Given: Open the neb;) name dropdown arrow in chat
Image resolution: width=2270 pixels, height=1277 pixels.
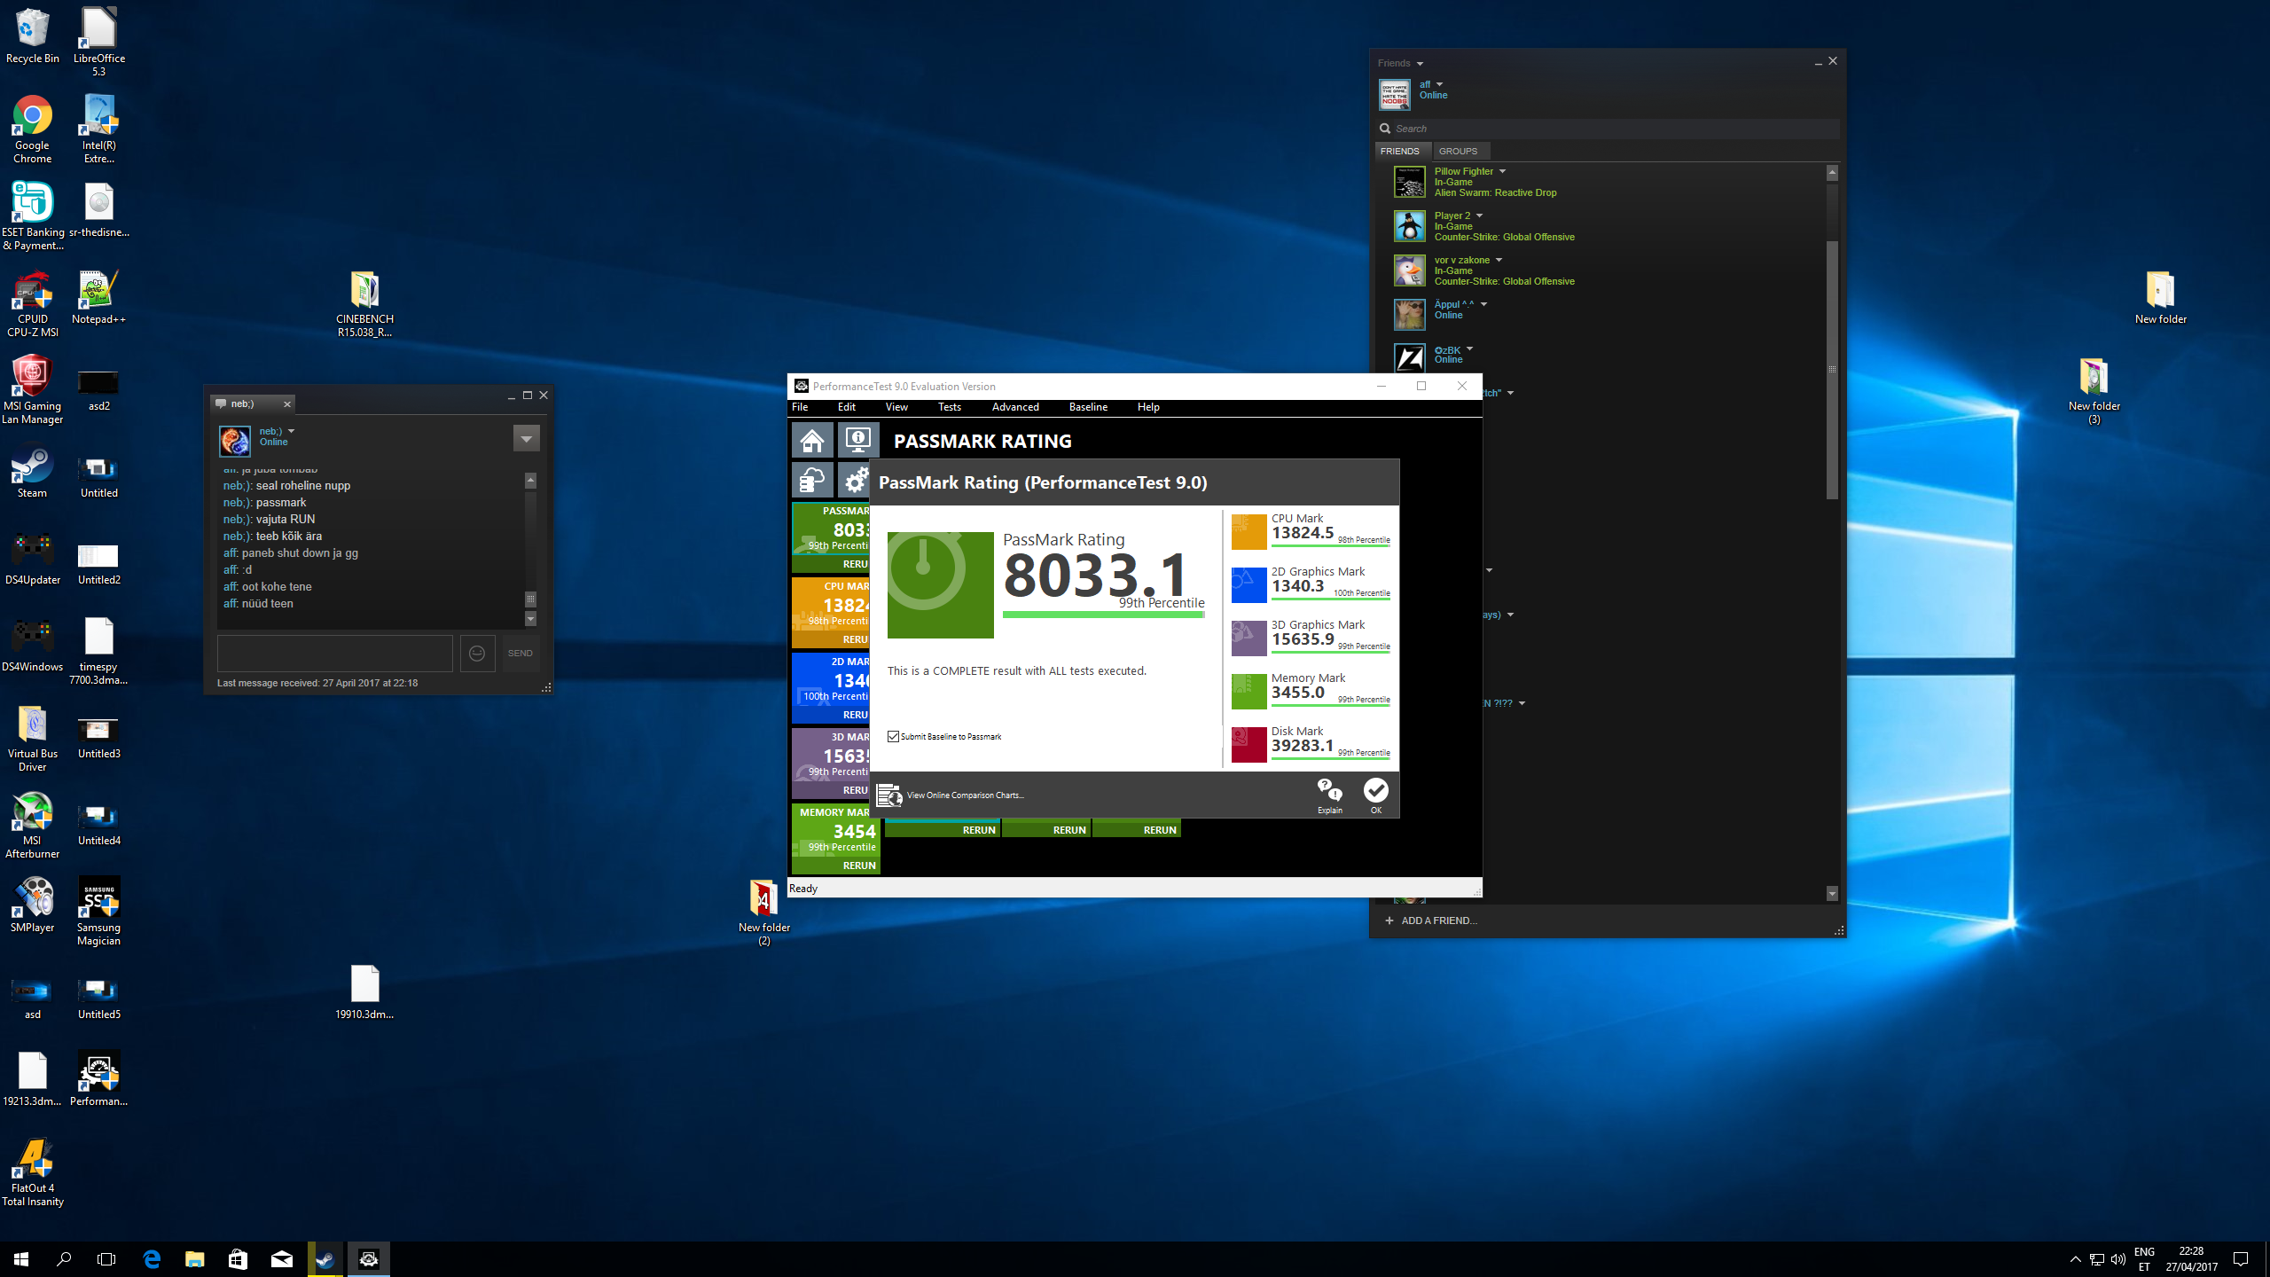Looking at the screenshot, I should pos(291,431).
